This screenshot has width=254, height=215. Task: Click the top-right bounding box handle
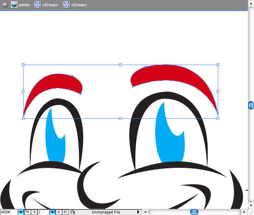pyautogui.click(x=218, y=65)
